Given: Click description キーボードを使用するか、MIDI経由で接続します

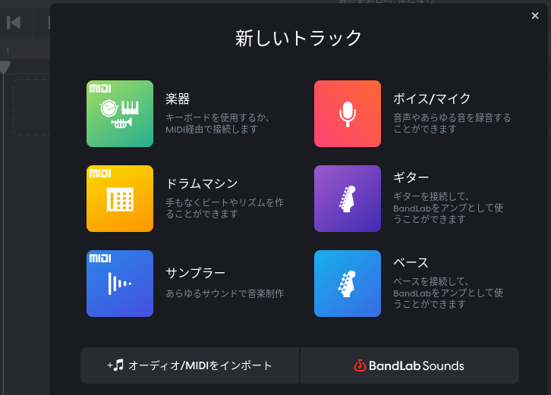Looking at the screenshot, I should coord(217,124).
